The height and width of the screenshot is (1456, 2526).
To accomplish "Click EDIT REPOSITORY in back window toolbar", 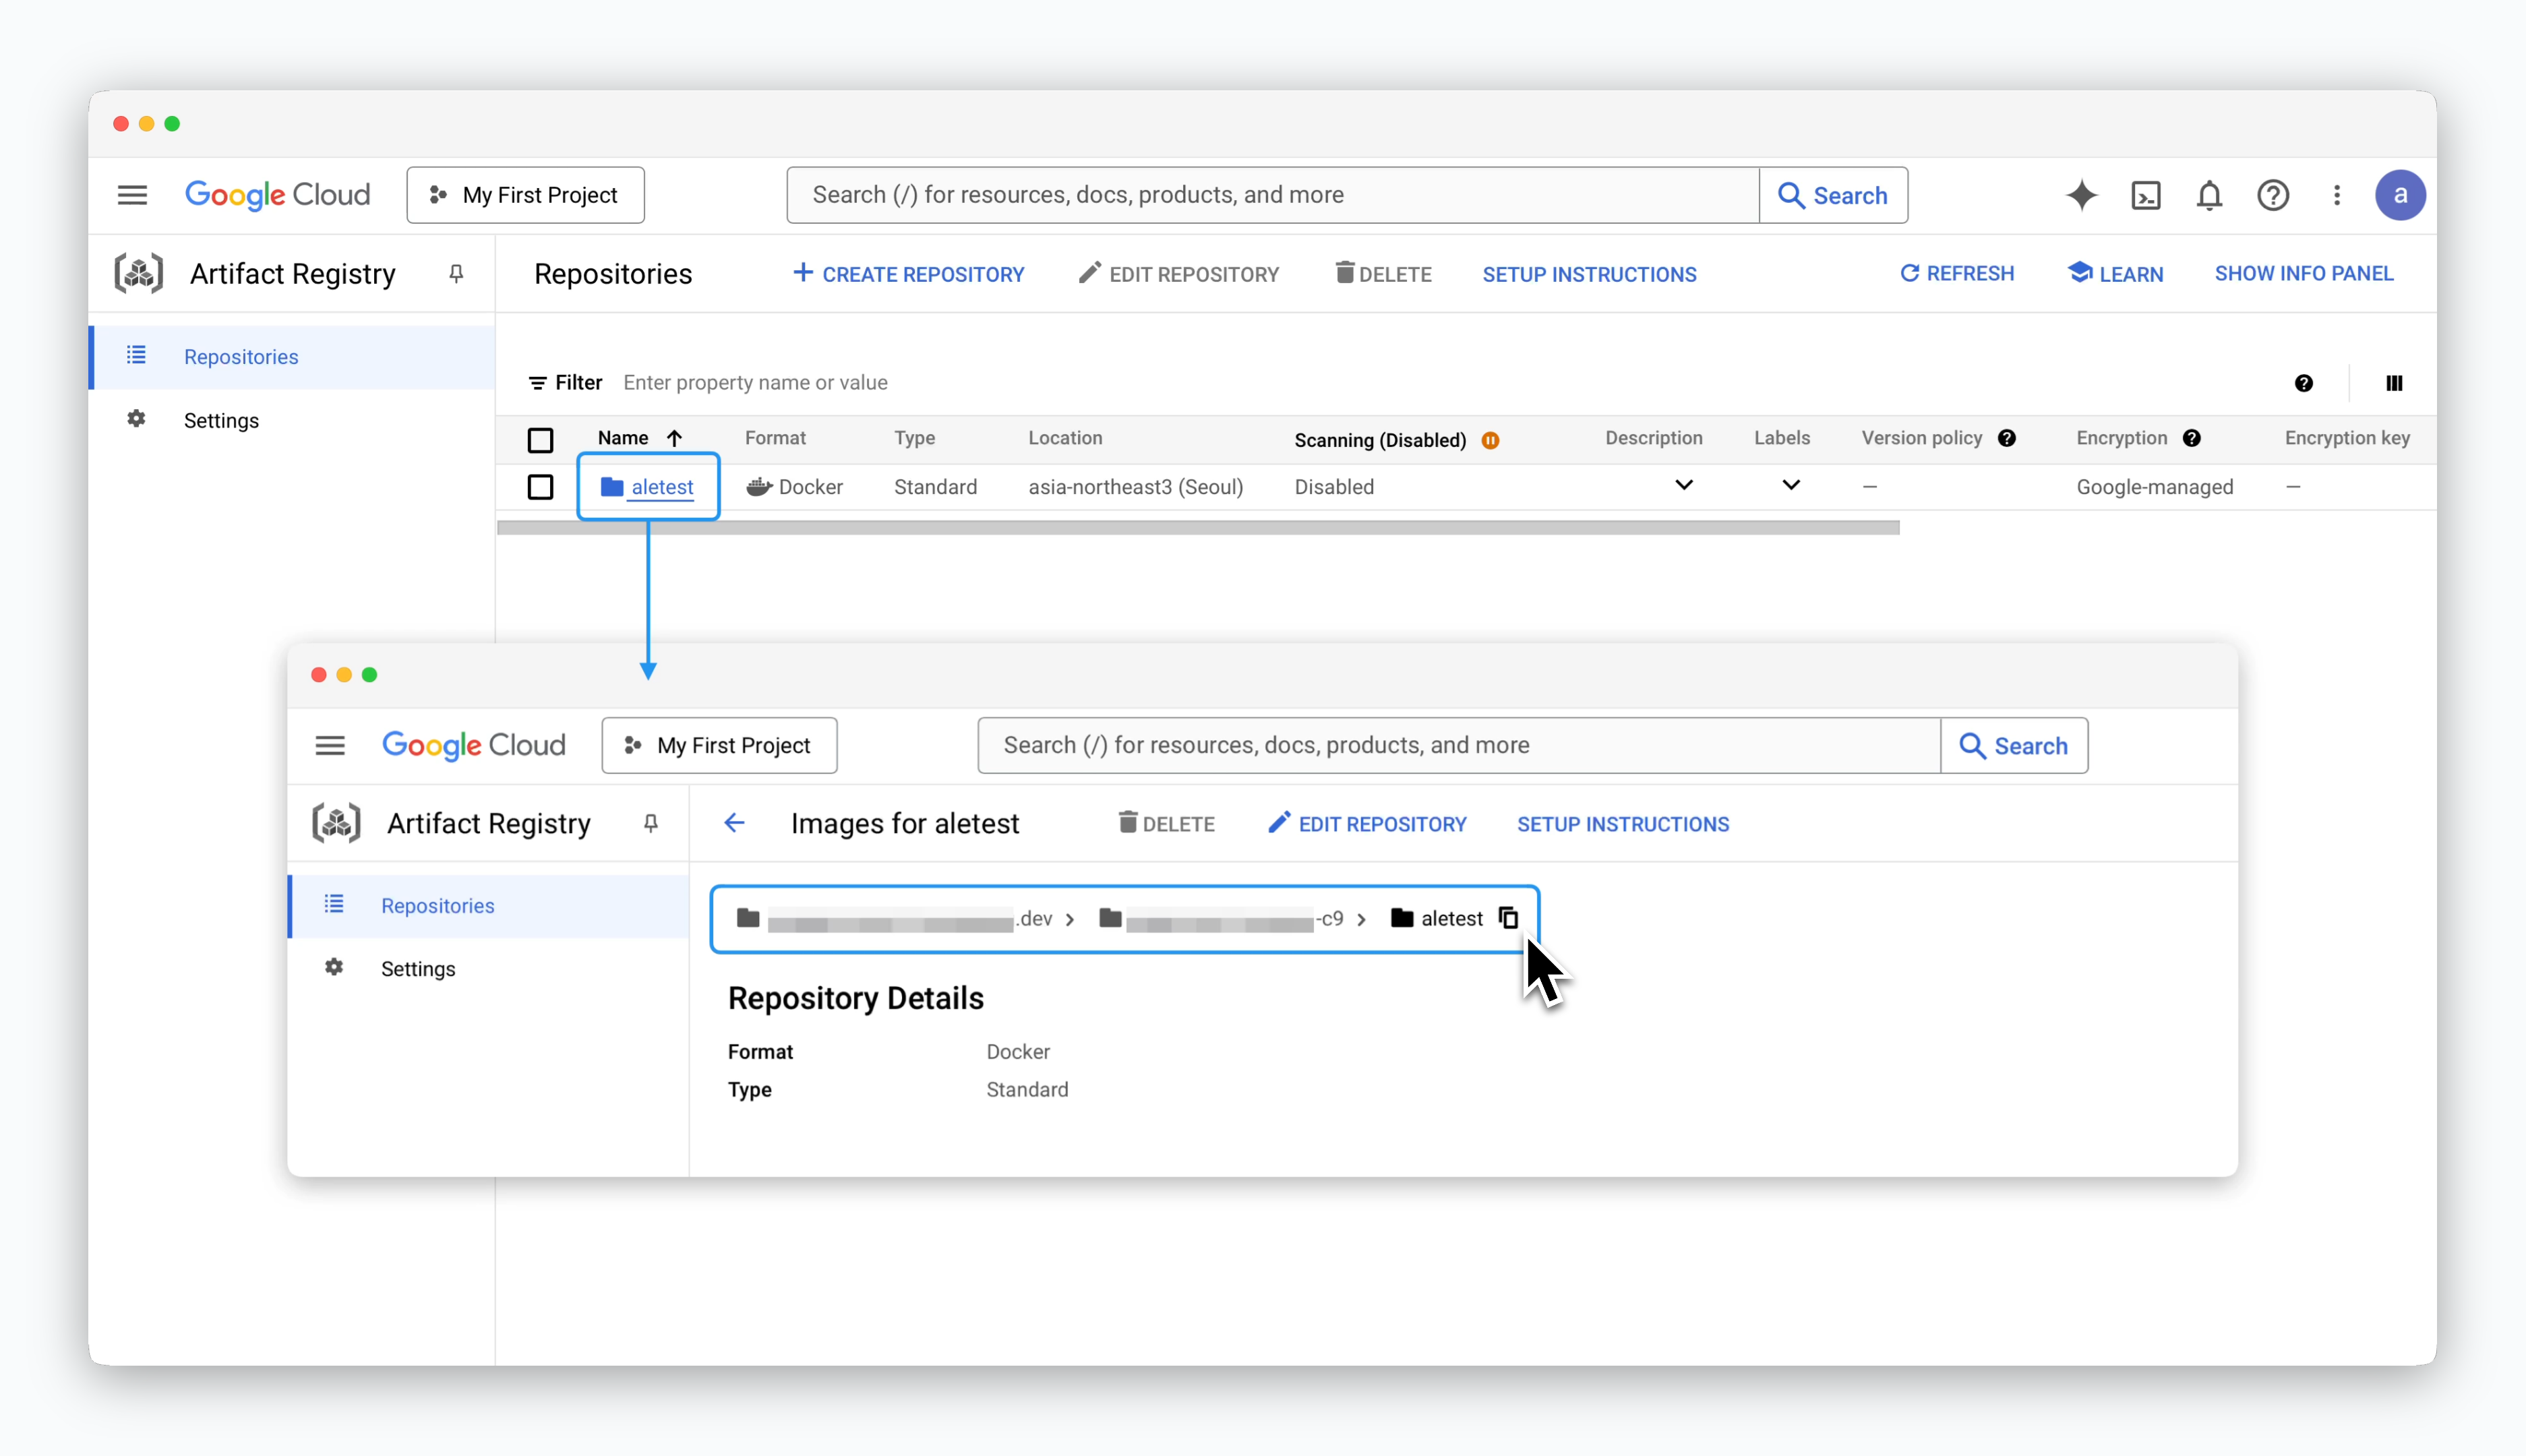I will 1179,274.
